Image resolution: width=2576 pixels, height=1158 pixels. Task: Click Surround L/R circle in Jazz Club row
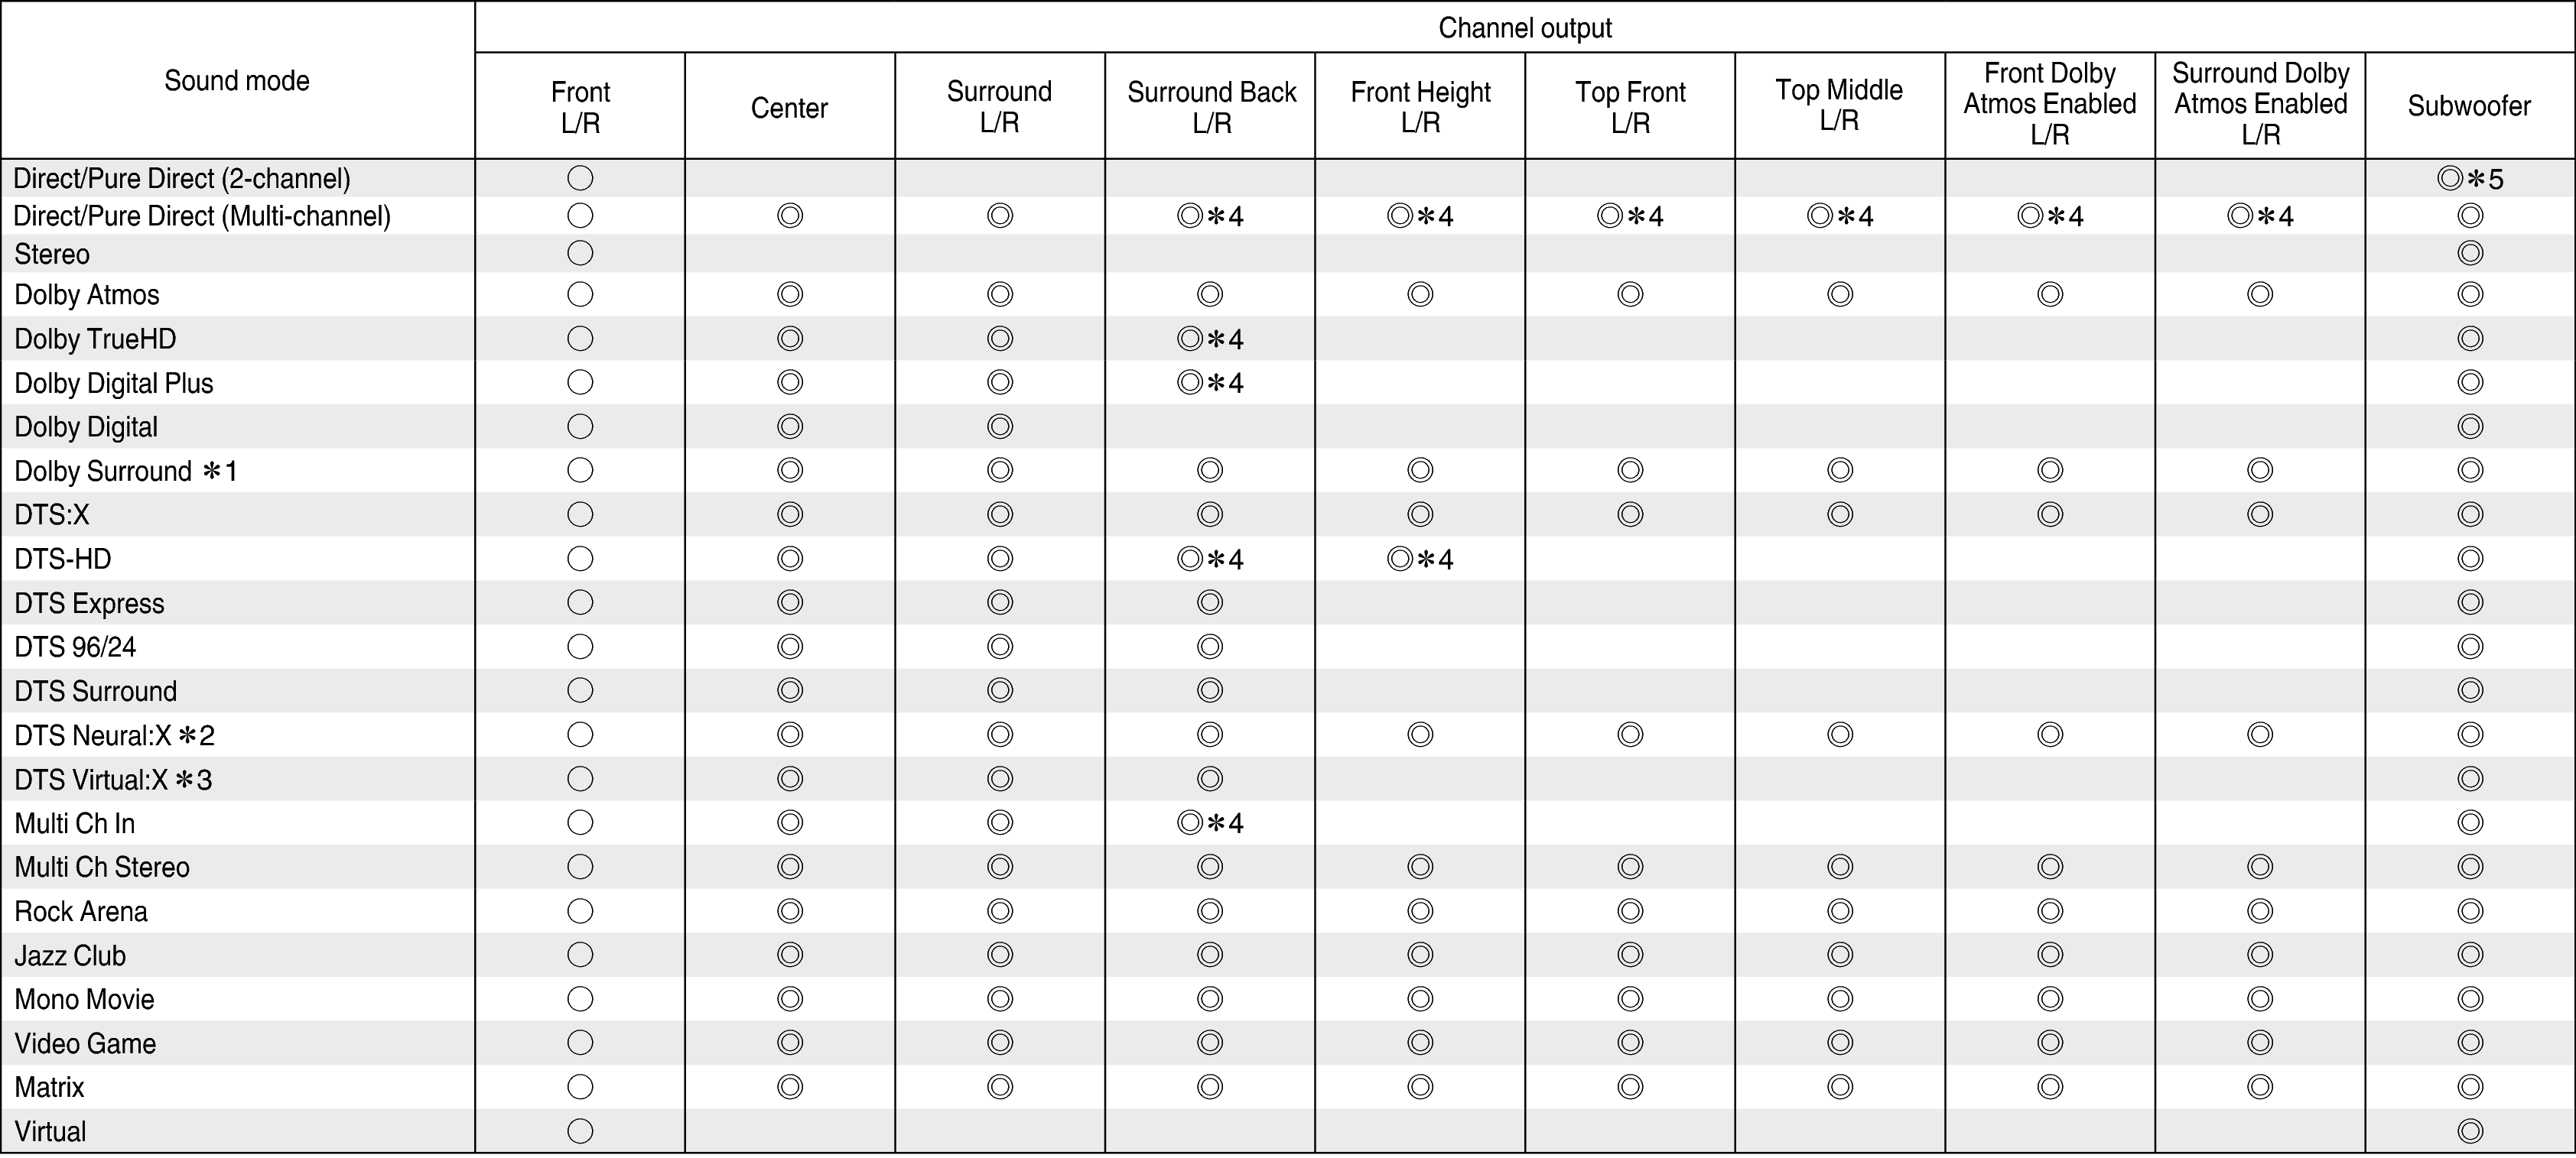tap(1000, 955)
